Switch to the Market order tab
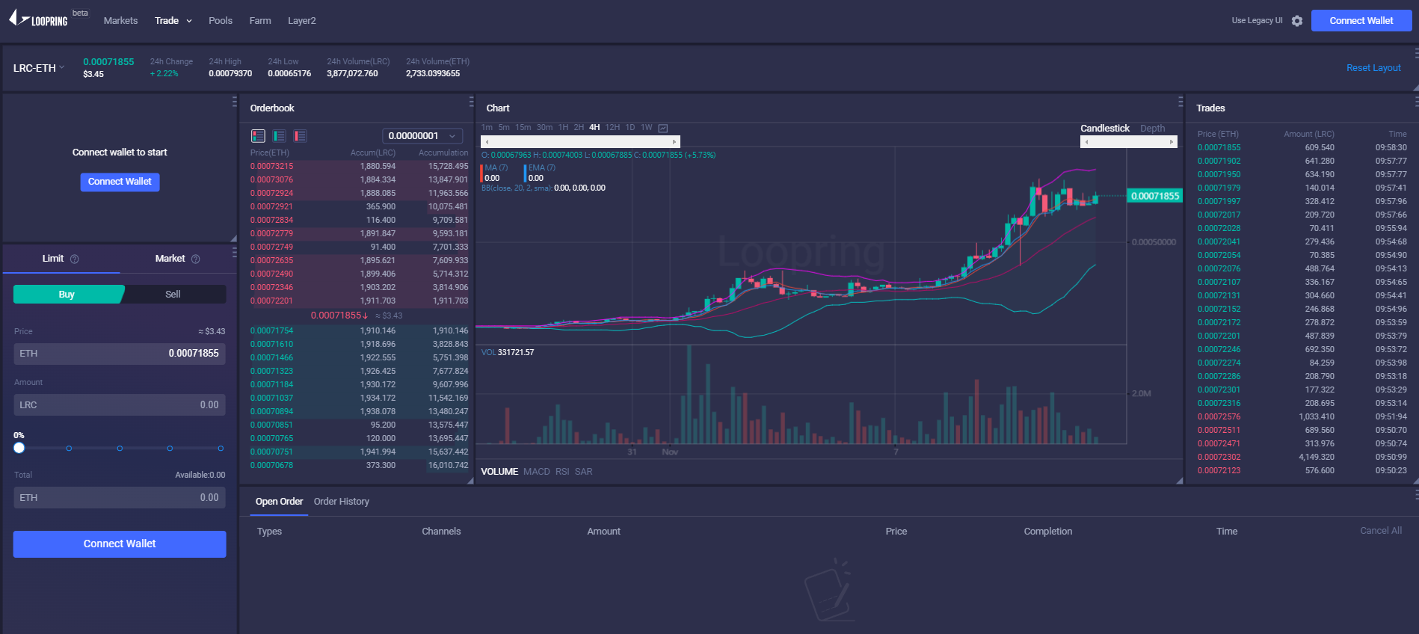 pos(170,259)
